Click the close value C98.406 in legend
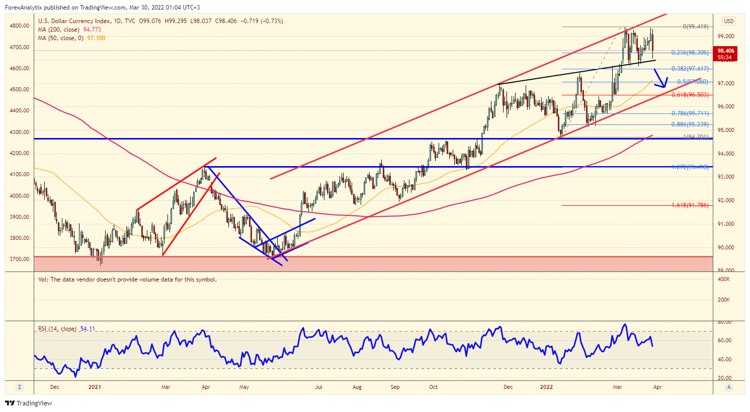The width and height of the screenshot is (750, 412). coord(226,21)
